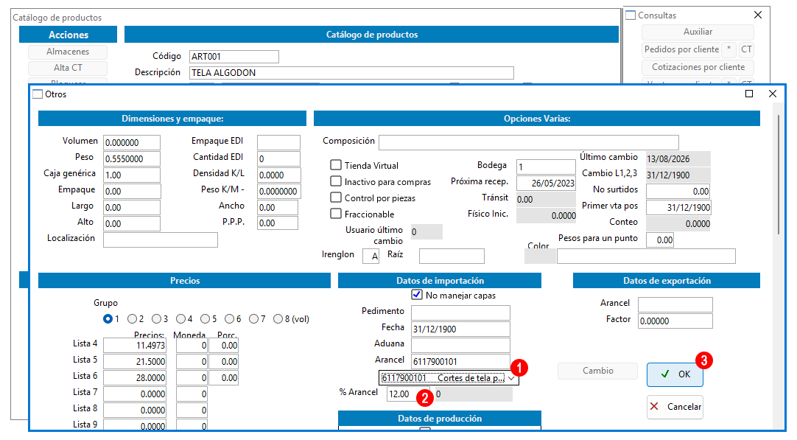Click the CT button beside Pedidos por cliente
The image size is (797, 440).
pyautogui.click(x=746, y=49)
